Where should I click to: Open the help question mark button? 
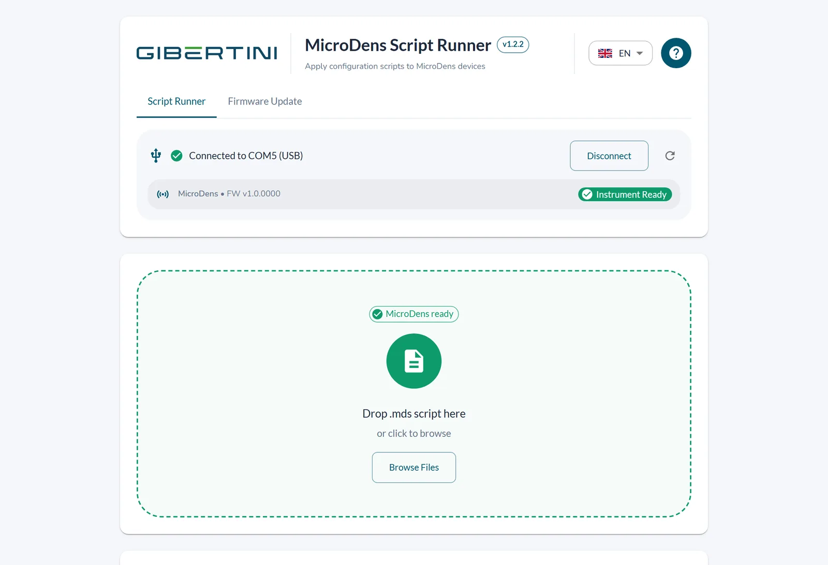tap(676, 53)
